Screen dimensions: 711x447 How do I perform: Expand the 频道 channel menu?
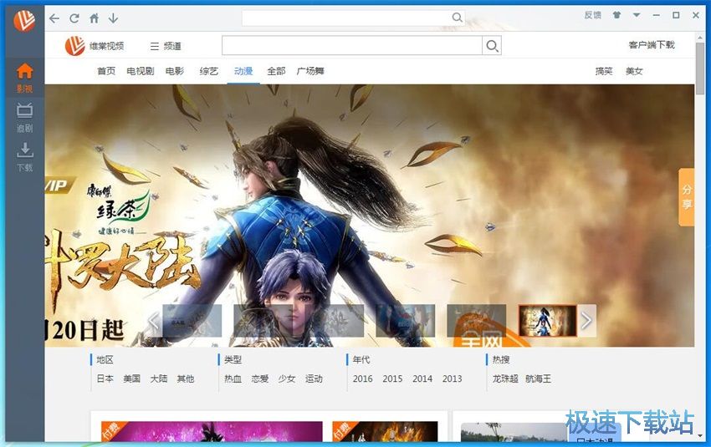coord(166,46)
